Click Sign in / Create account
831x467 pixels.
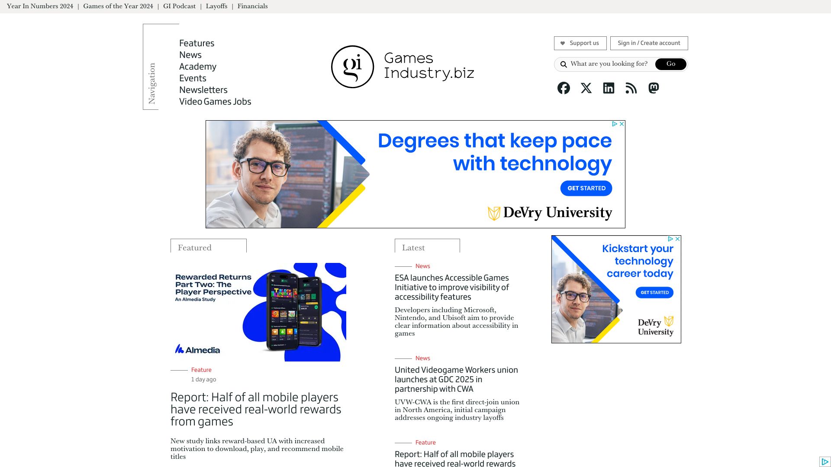pyautogui.click(x=649, y=43)
